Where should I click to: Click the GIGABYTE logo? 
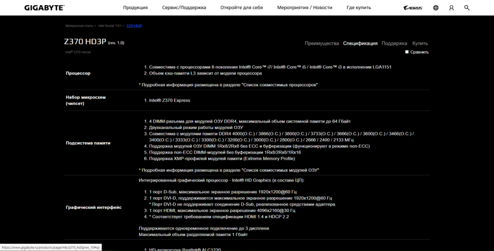44,8
